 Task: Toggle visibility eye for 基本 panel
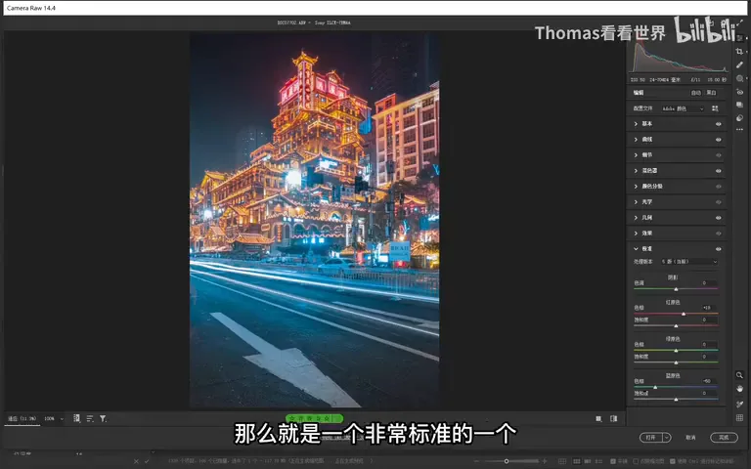point(718,124)
